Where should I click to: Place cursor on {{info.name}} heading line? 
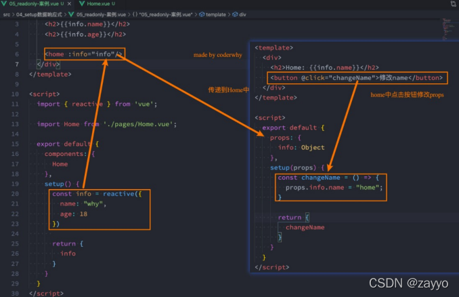coord(87,24)
